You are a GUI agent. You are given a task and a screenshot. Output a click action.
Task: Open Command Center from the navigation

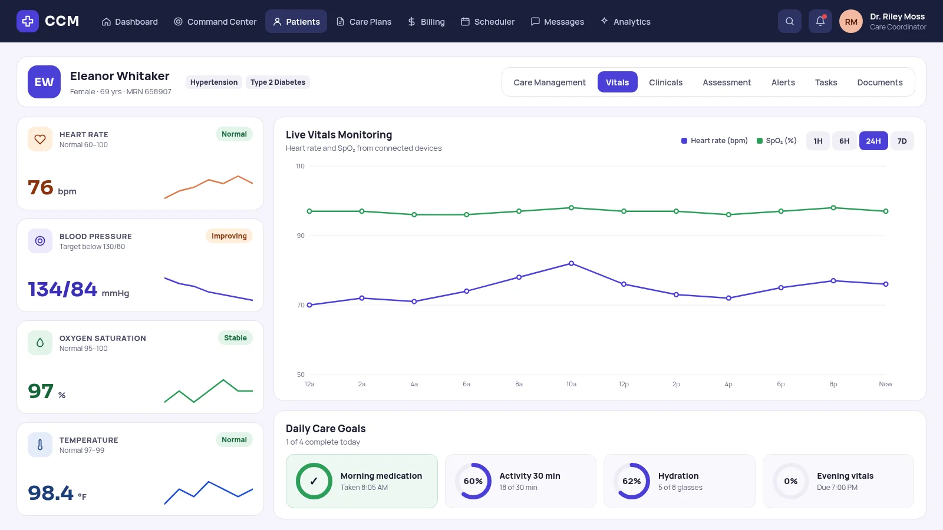pyautogui.click(x=215, y=21)
